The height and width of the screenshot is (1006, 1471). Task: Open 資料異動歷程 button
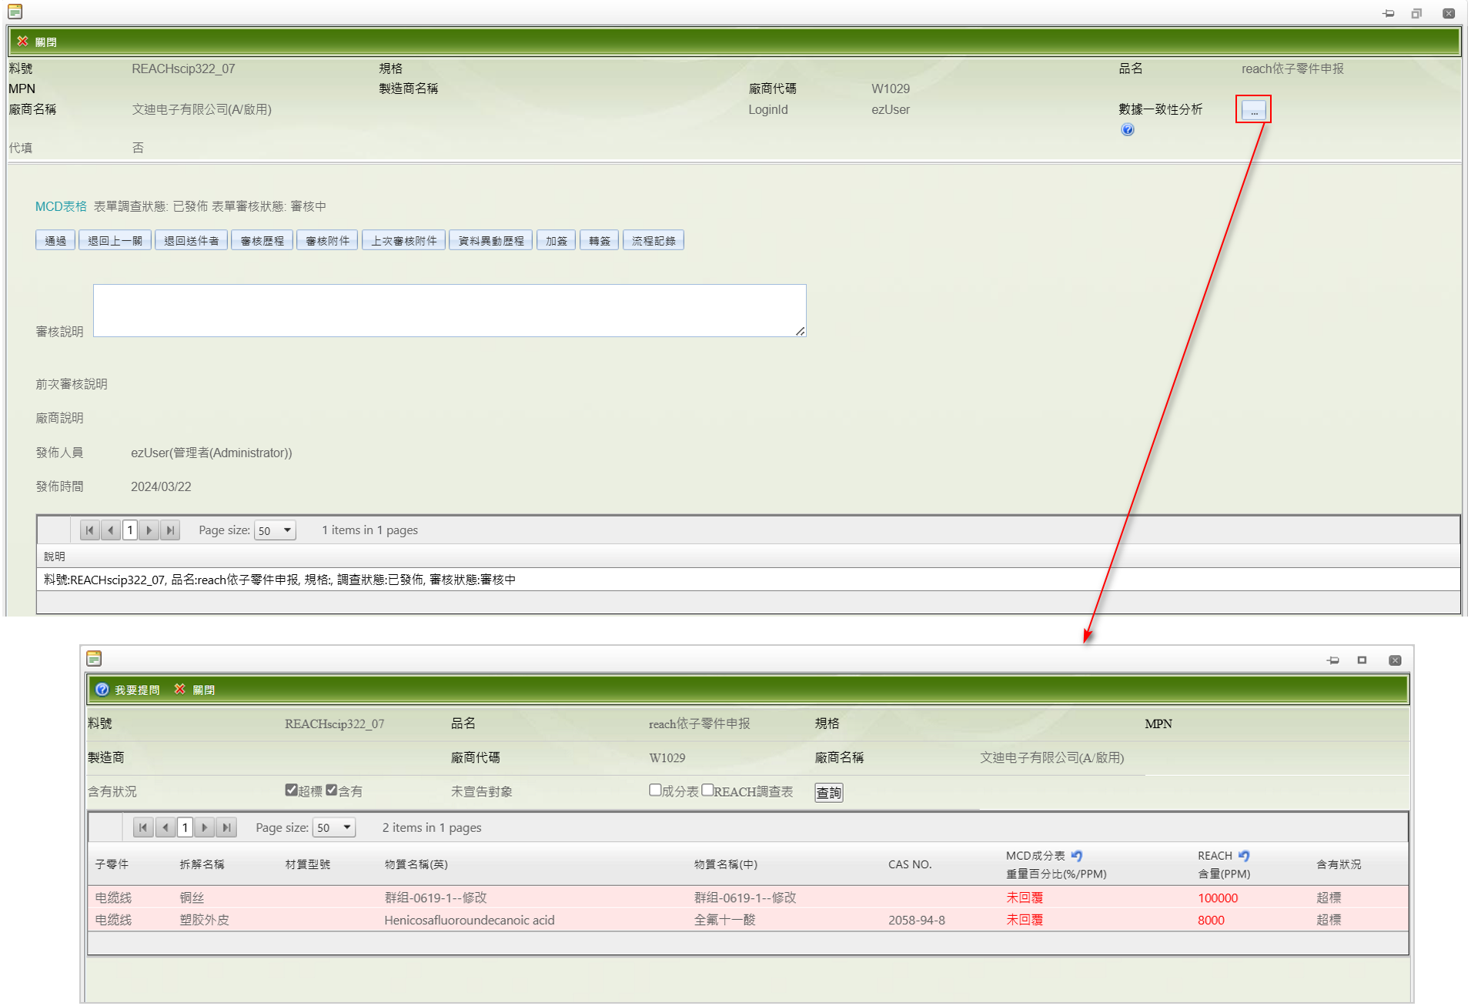point(490,241)
